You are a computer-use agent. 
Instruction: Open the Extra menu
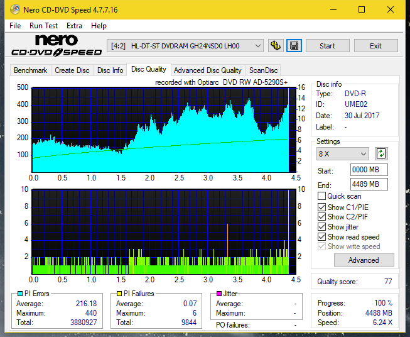[74, 26]
